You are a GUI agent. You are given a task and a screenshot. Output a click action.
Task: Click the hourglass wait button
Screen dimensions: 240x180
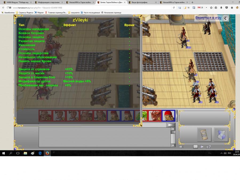click(204, 135)
